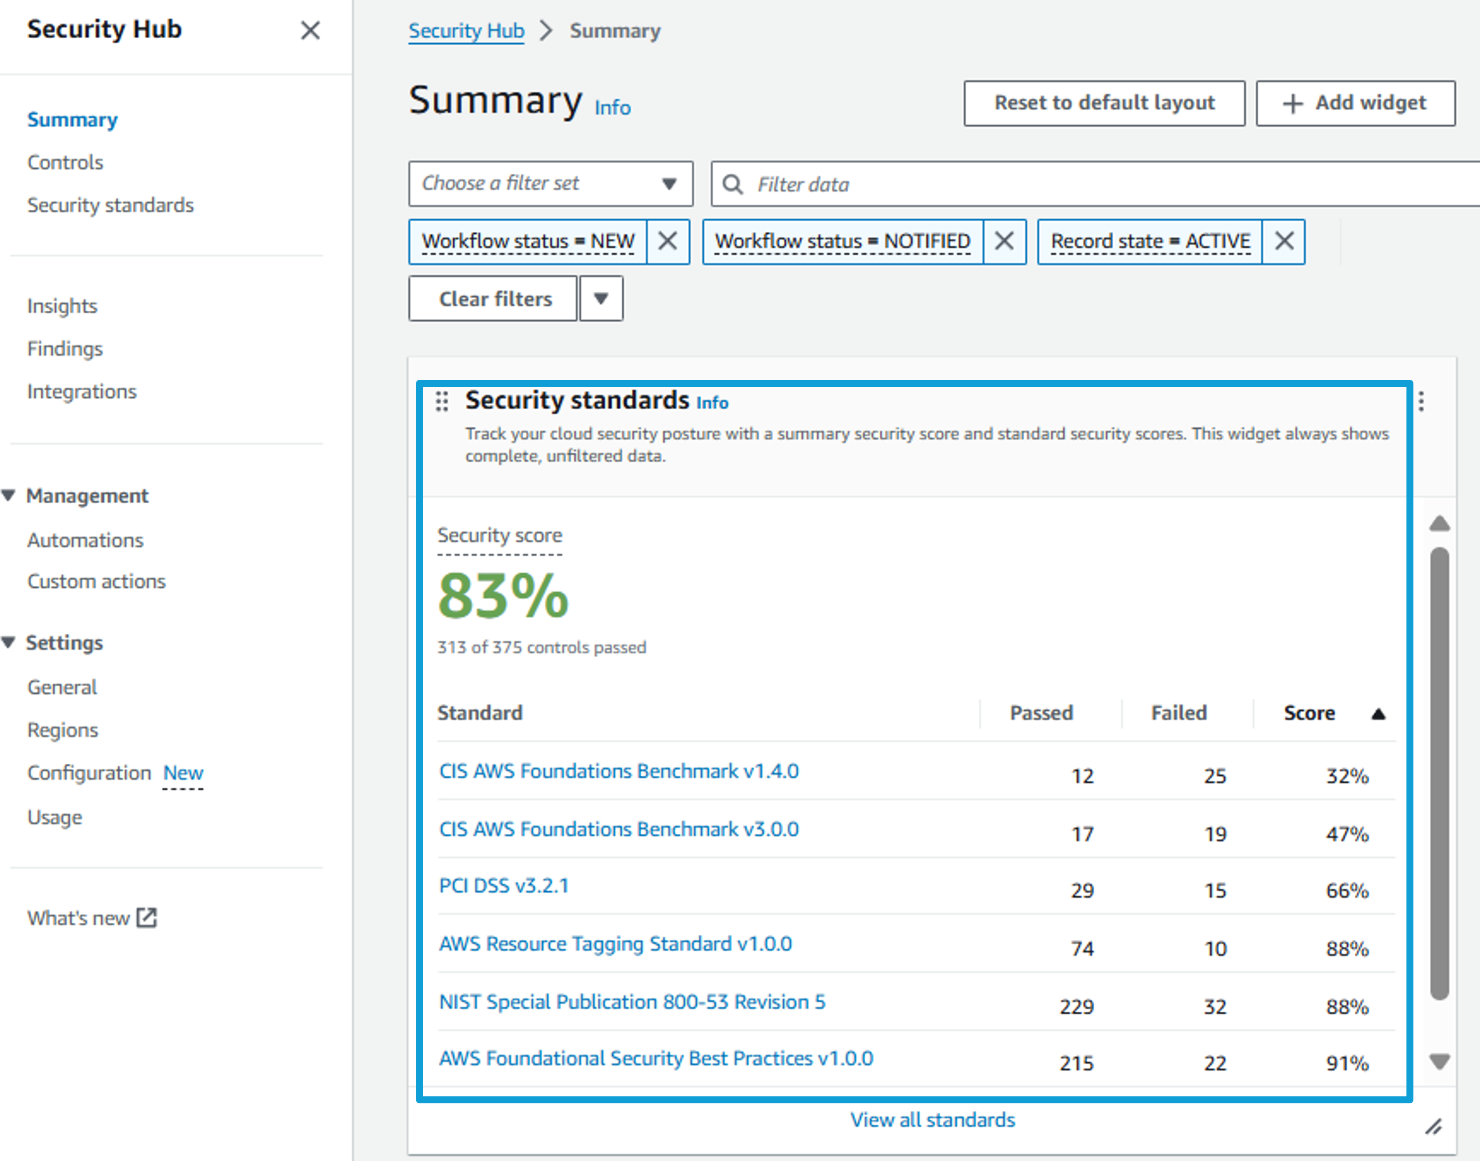Click the widget vertical scrollbar thumb
1480x1161 pixels.
tap(1439, 774)
